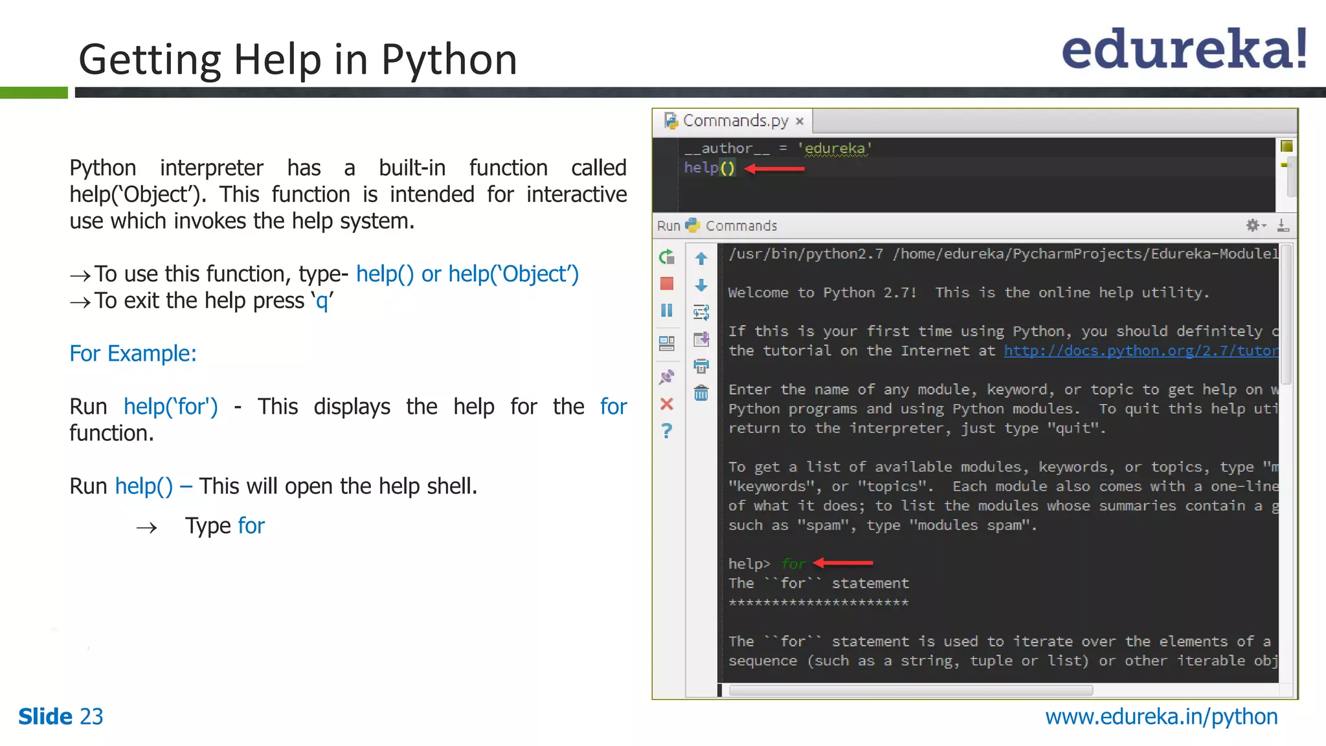Toggle soft-wrap icon in Run console
This screenshot has height=746, width=1326.
pyautogui.click(x=701, y=312)
